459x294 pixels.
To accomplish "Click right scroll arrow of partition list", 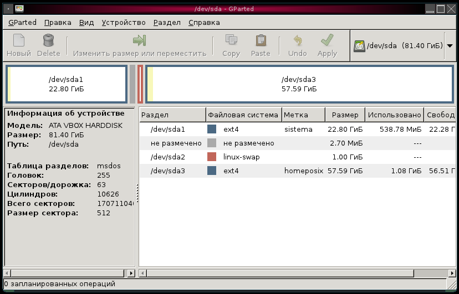I will pyautogui.click(x=452, y=274).
